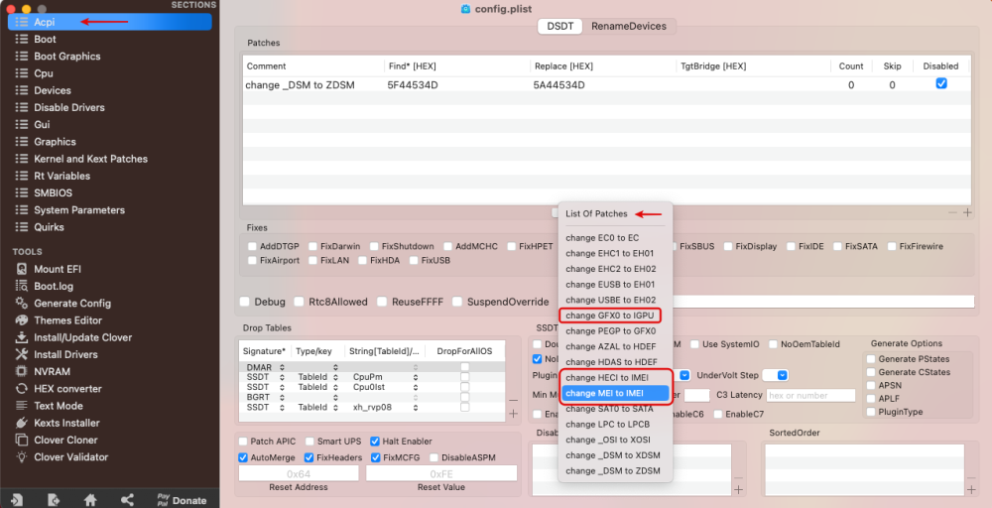Image resolution: width=992 pixels, height=508 pixels.
Task: Toggle the Halt Enabler checkbox
Action: (375, 441)
